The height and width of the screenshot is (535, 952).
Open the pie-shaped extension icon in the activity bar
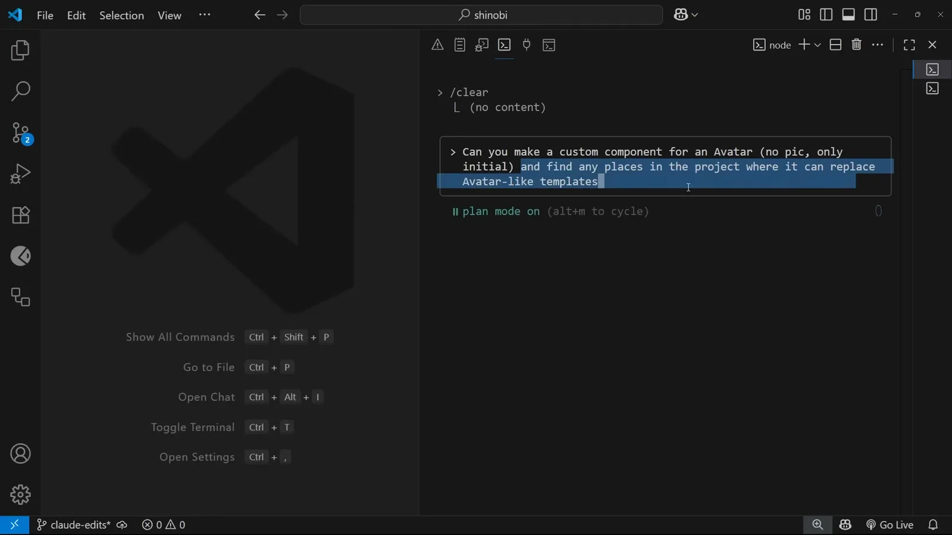pyautogui.click(x=20, y=256)
